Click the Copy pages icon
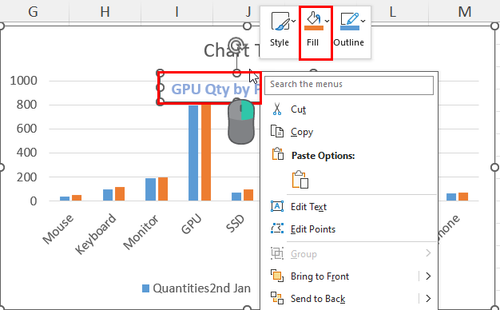This screenshot has height=310, width=500. (x=277, y=131)
